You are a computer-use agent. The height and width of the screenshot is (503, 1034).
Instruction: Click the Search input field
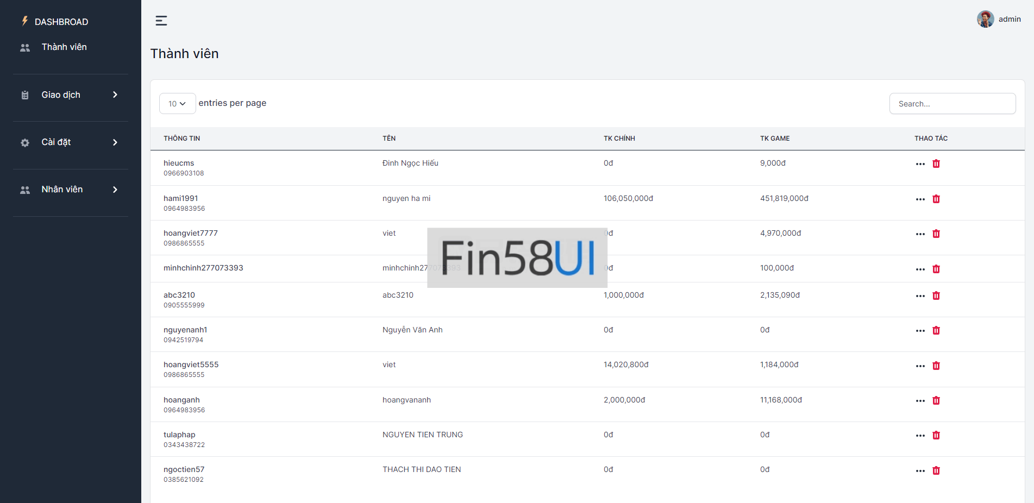(x=952, y=104)
